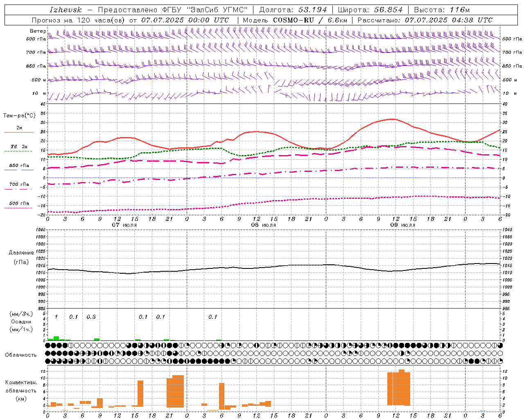Click the '(гПа)' pressure unit label
This screenshot has height=419, width=524.
21,262
